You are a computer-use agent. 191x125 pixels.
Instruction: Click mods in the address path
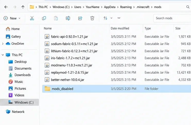point(158,7)
